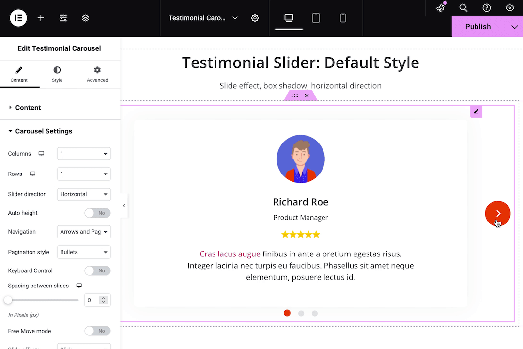Click the five-star rating
The width and height of the screenshot is (523, 349).
(301, 235)
